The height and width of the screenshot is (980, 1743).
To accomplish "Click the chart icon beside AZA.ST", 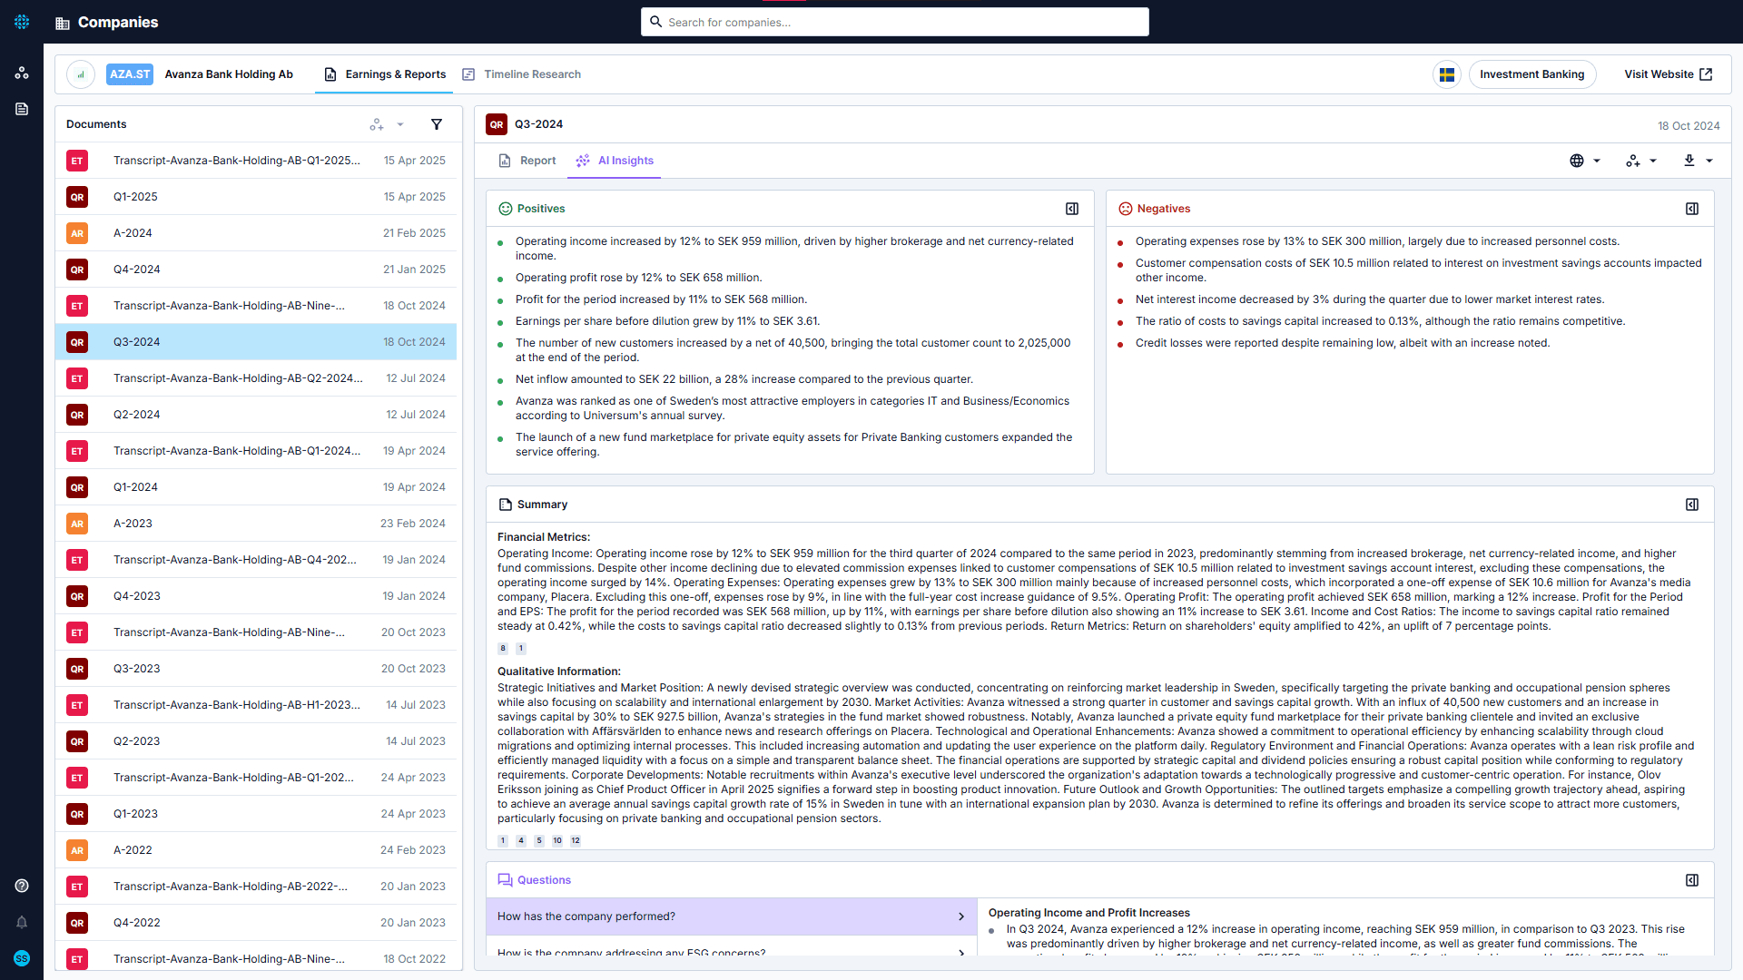I will tap(81, 74).
